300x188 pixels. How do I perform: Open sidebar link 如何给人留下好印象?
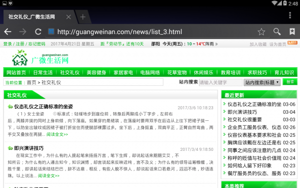249,166
